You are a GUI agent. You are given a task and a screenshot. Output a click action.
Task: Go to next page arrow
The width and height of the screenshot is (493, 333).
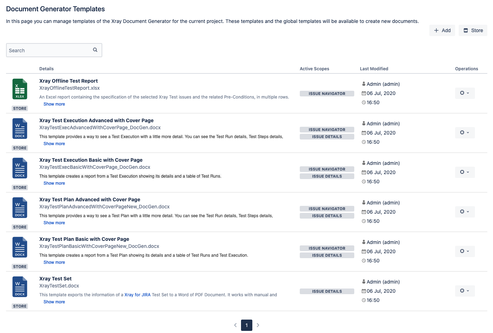click(258, 325)
